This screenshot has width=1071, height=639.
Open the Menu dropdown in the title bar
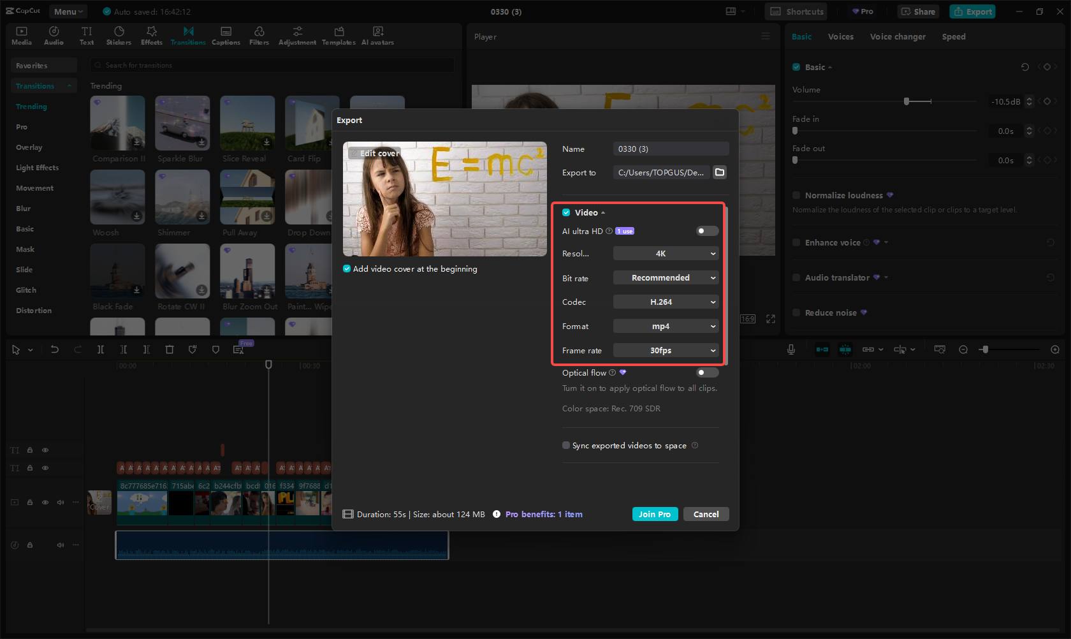click(68, 11)
